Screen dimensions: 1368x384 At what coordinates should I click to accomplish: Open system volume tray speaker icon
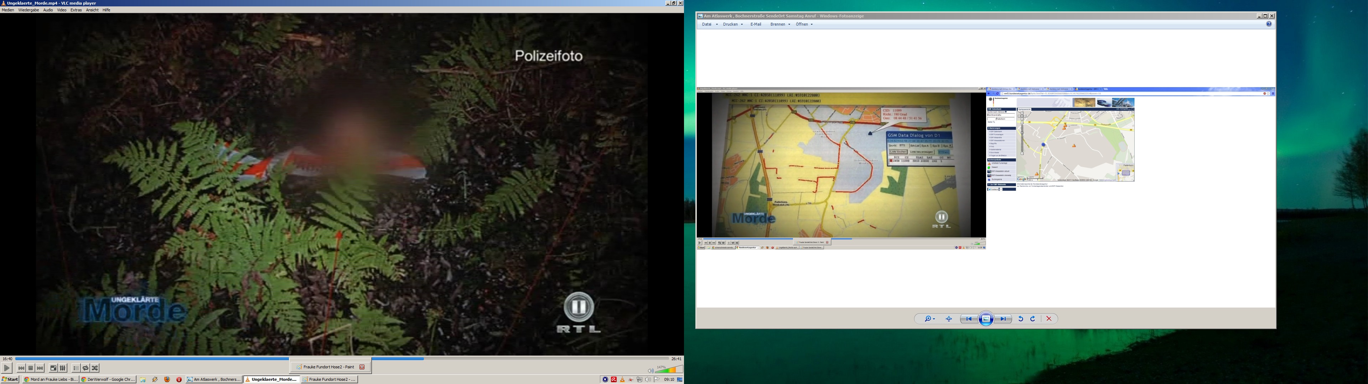tap(648, 380)
